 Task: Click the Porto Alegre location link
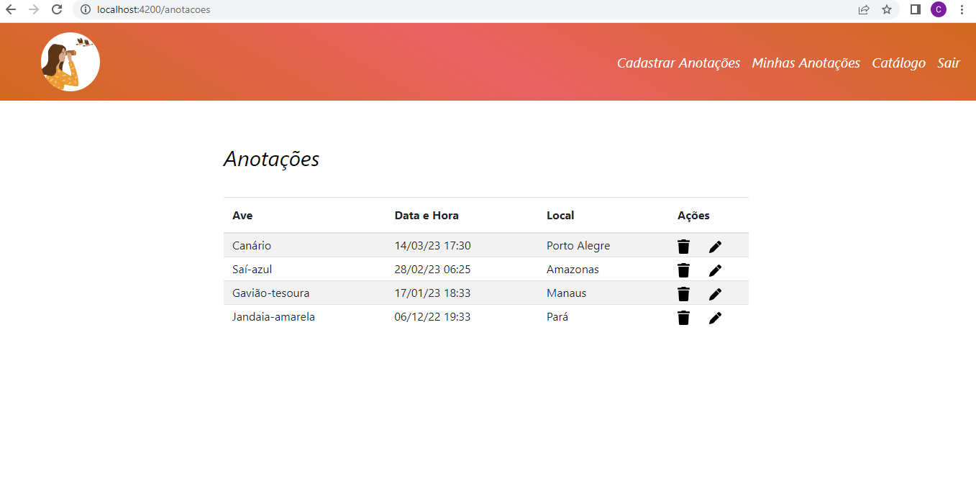[x=578, y=245]
